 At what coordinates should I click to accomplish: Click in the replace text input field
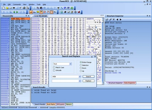pyautogui.click(x=65, y=81)
